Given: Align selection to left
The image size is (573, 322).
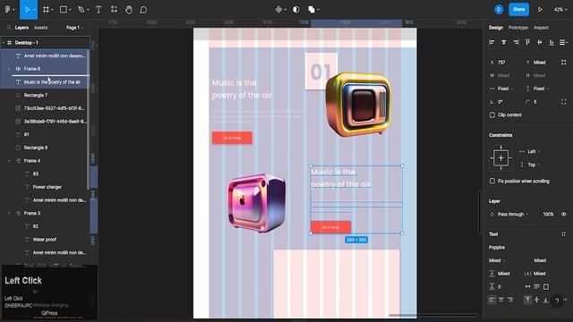Looking at the screenshot, I should point(492,42).
